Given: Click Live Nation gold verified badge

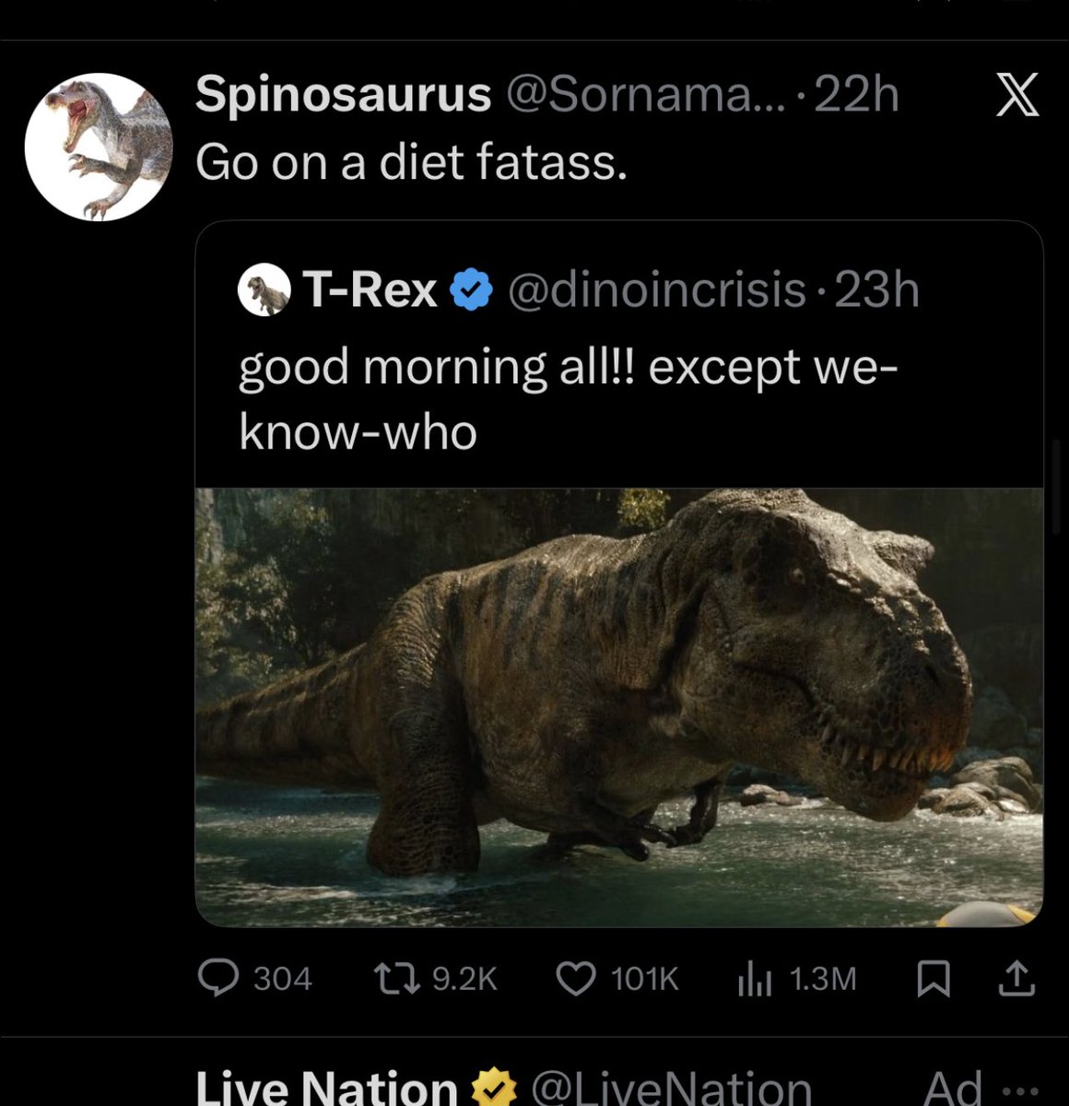Looking at the screenshot, I should [x=494, y=1088].
